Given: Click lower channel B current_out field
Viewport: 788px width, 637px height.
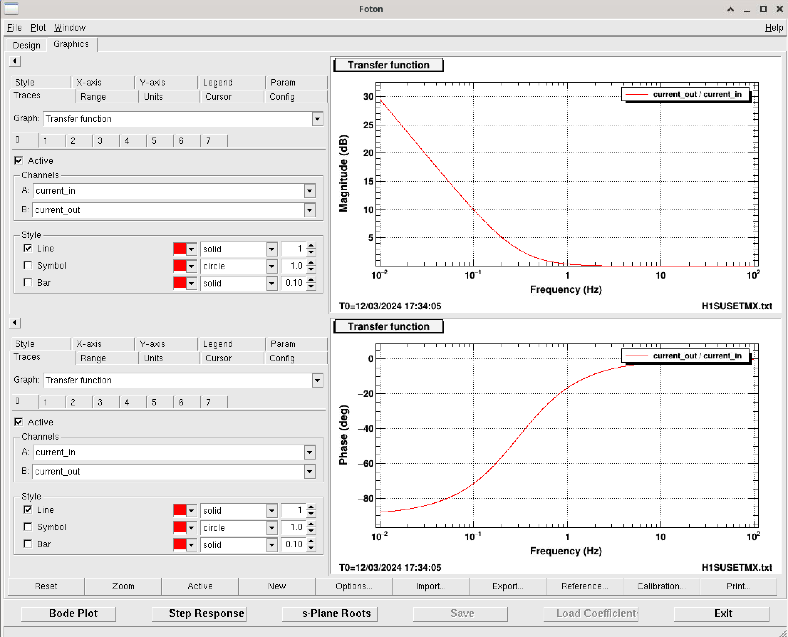Looking at the screenshot, I should coord(169,471).
